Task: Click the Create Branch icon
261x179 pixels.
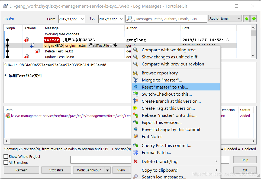Action: pos(136,101)
